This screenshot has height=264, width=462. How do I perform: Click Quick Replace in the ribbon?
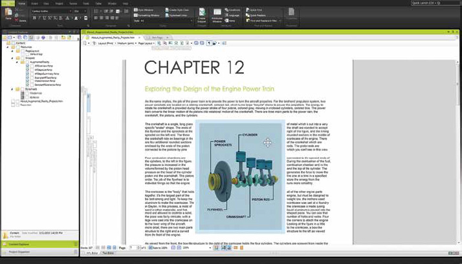257,15
